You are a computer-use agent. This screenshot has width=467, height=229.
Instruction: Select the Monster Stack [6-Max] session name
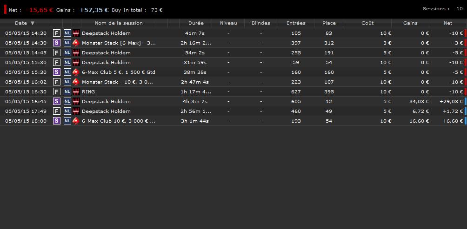point(119,43)
